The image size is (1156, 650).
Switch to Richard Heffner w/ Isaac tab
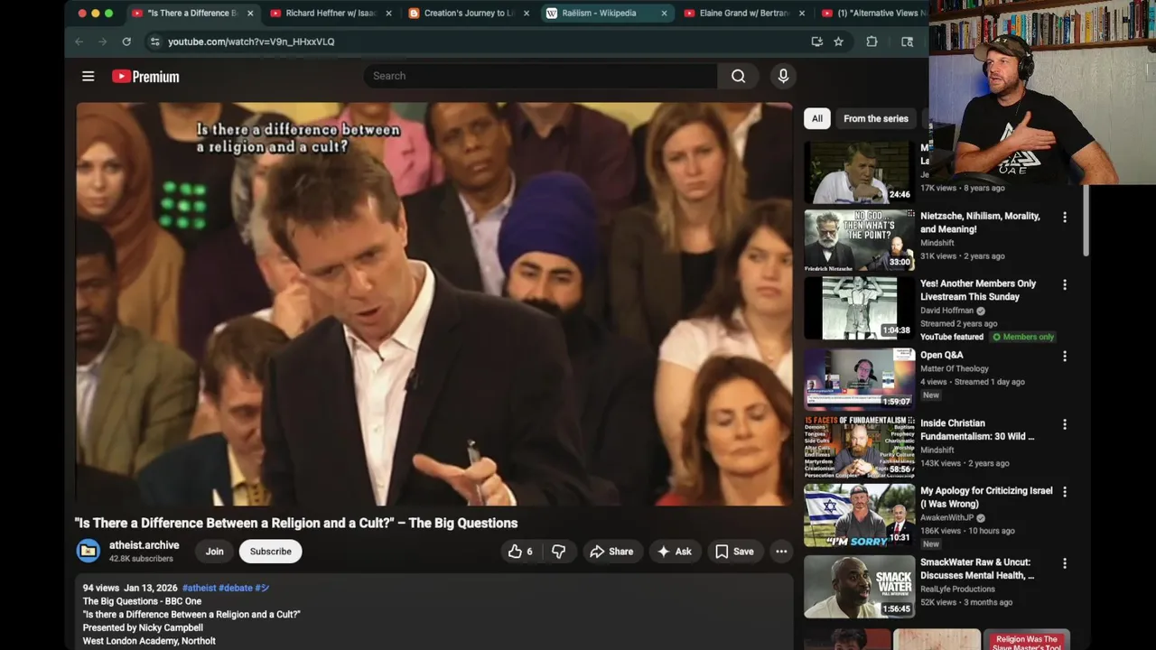[x=331, y=14]
